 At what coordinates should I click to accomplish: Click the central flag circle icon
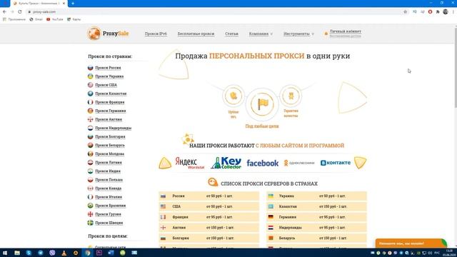click(262, 104)
